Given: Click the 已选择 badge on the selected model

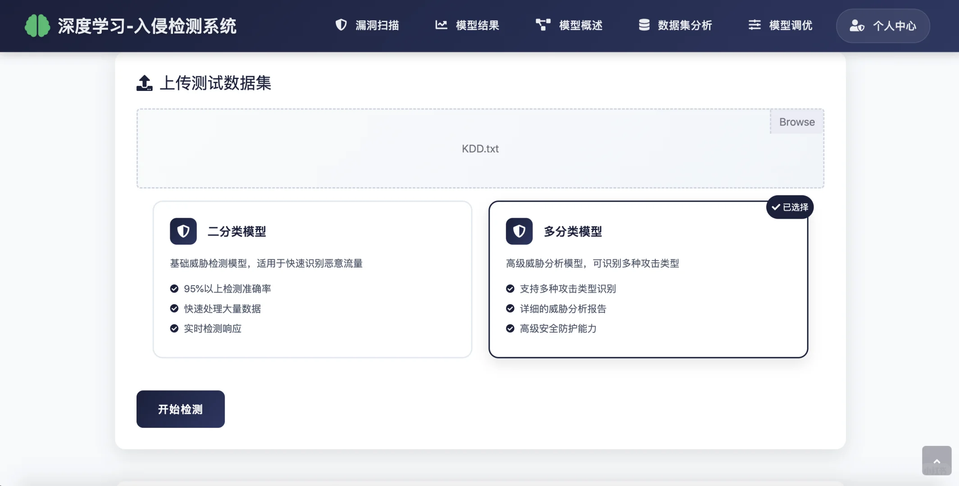Looking at the screenshot, I should point(791,207).
